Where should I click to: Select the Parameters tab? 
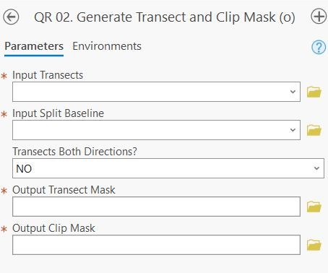pos(34,46)
